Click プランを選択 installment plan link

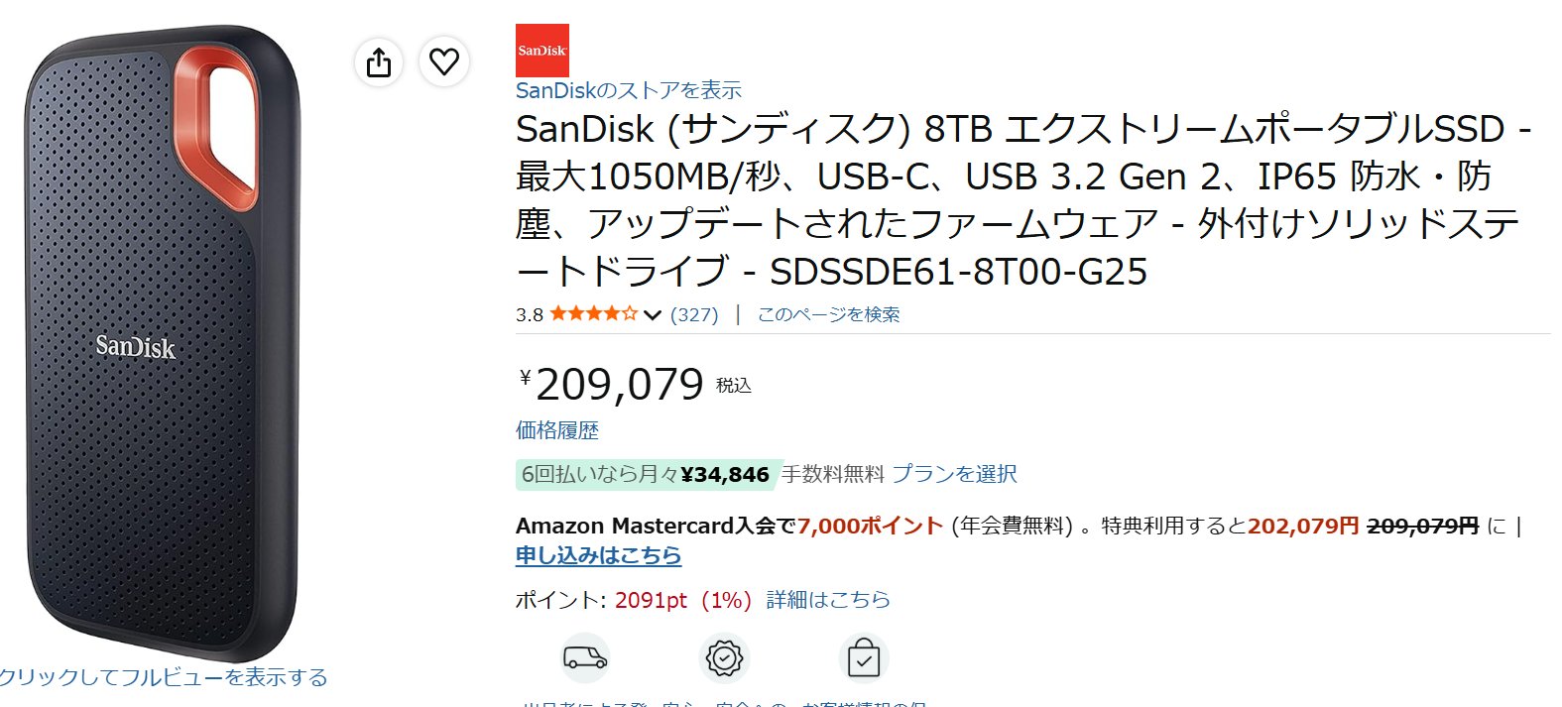pyautogui.click(x=954, y=474)
